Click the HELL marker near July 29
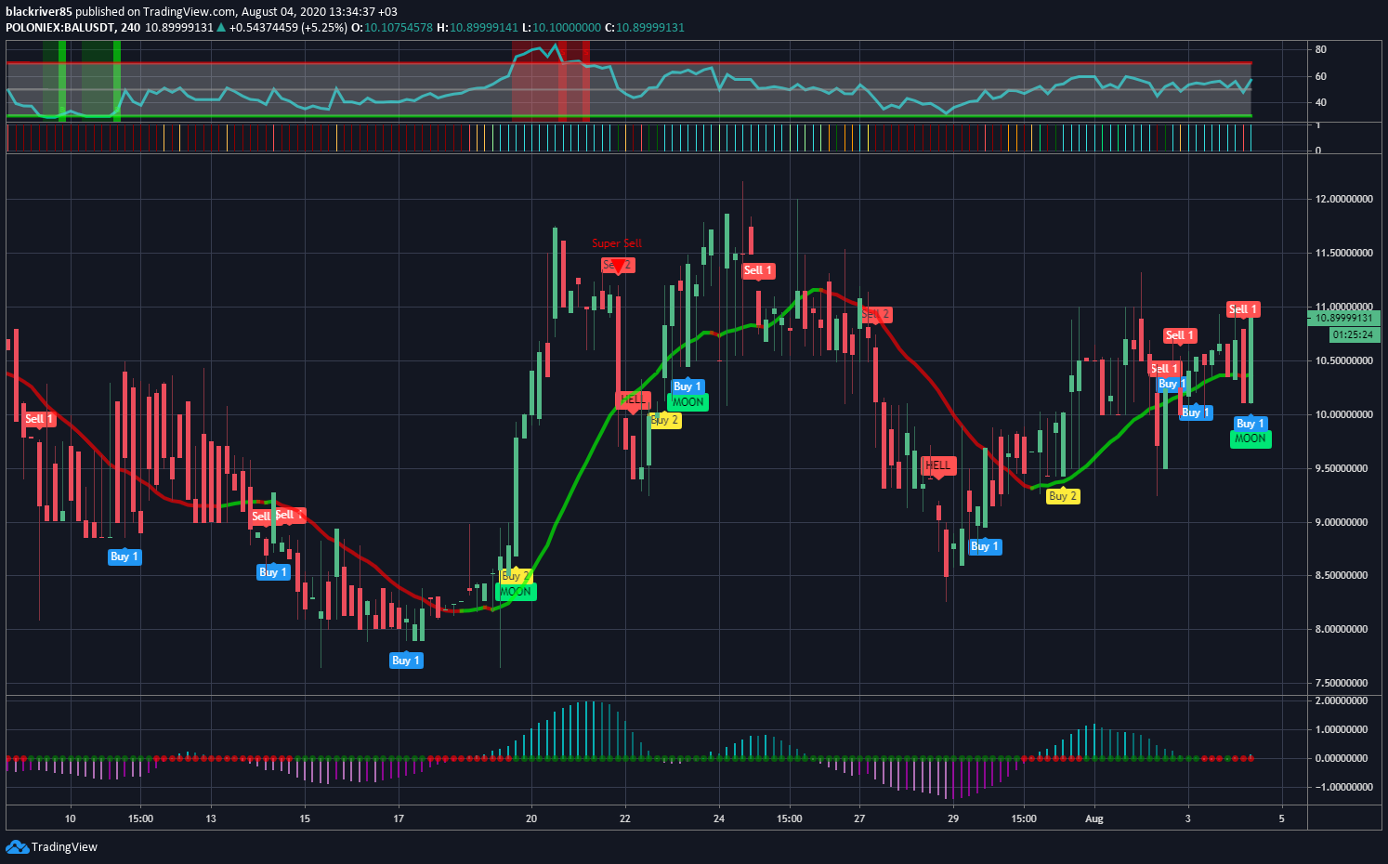The width and height of the screenshot is (1388, 864). 938,465
